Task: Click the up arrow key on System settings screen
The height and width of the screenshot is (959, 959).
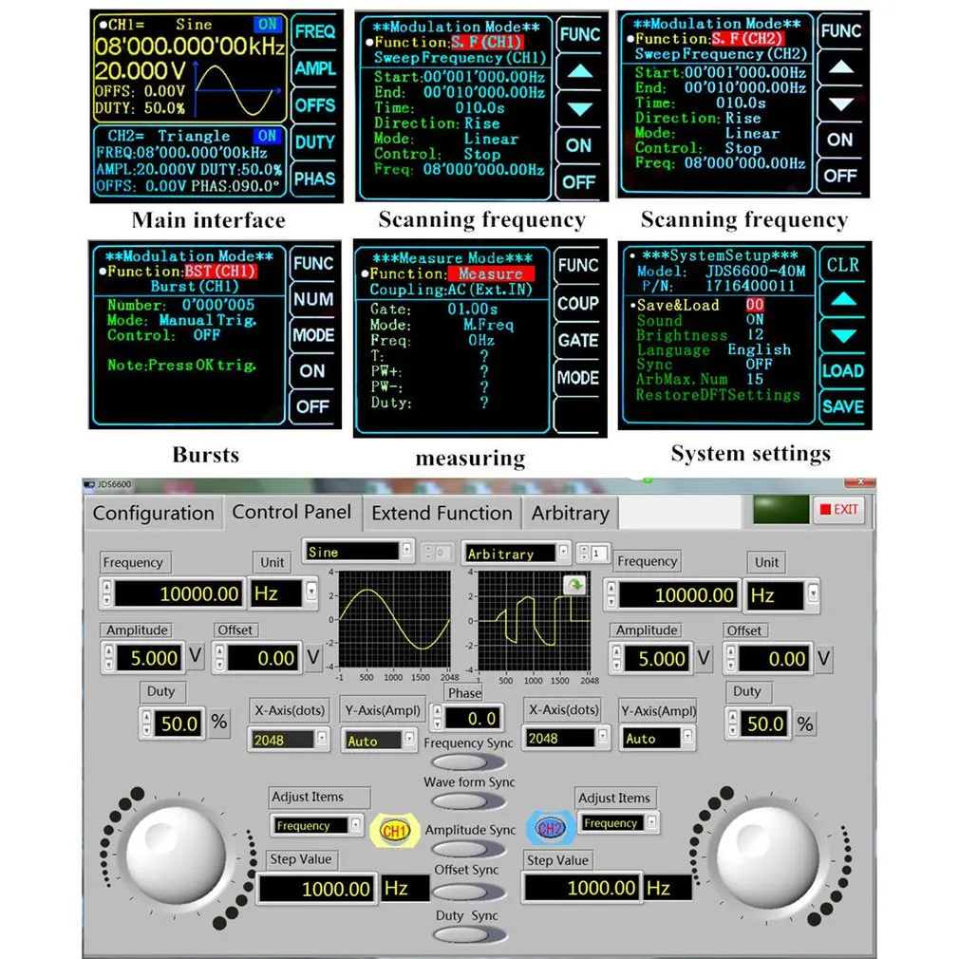Action: point(843,299)
